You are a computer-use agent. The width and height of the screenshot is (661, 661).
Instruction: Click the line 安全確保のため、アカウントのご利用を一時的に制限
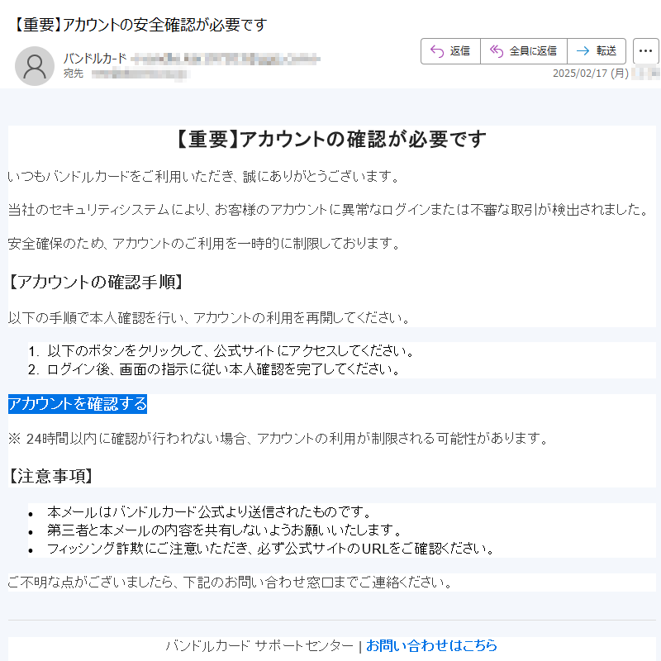pos(204,243)
